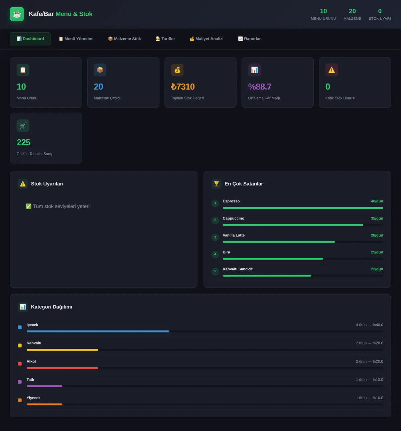The height and width of the screenshot is (431, 401).
Task: Click the İçecek distribution progress bar
Action: [205, 331]
